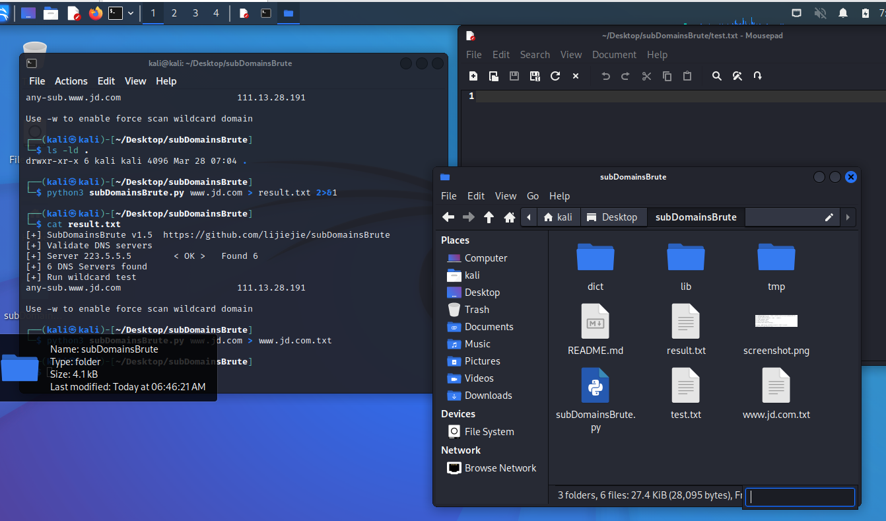Screen dimensions: 886x521
Task: Click the close document X in Mousepad toolbar
Action: [x=576, y=76]
